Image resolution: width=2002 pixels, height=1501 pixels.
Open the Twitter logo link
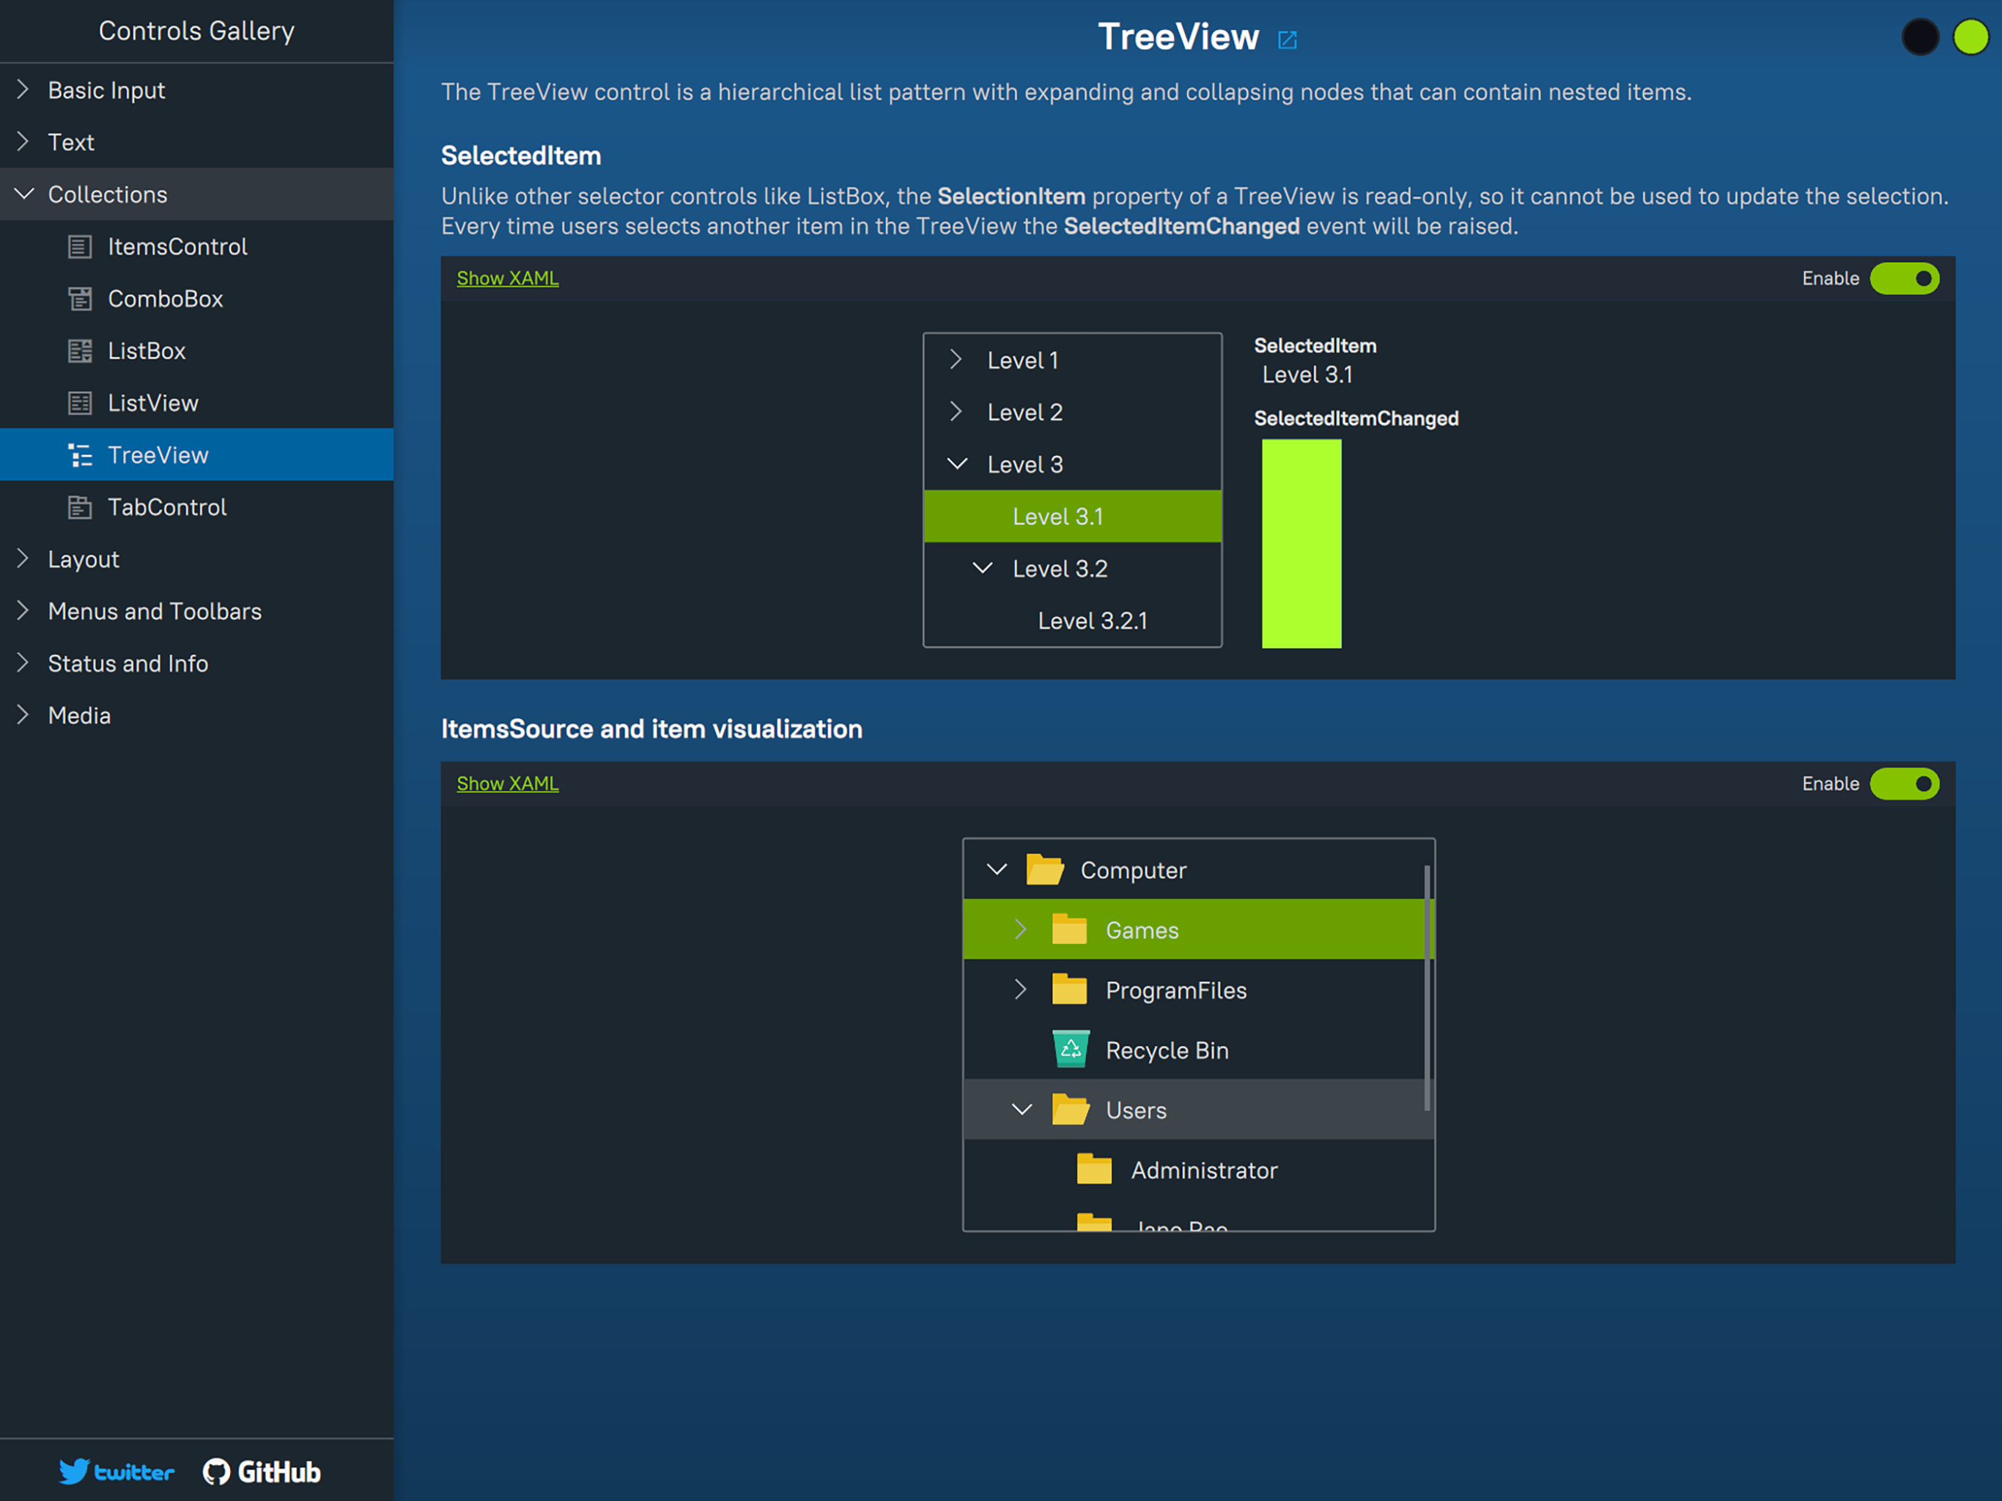[x=116, y=1471]
